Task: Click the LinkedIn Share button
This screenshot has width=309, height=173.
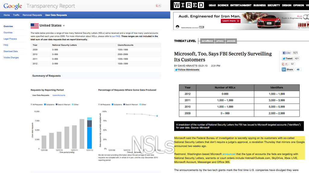Action: pos(288,69)
